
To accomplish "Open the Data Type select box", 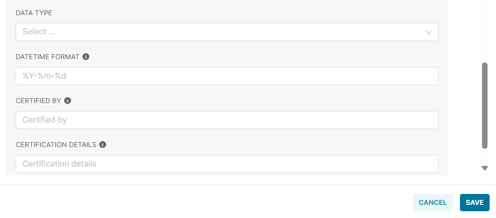I will [x=227, y=32].
